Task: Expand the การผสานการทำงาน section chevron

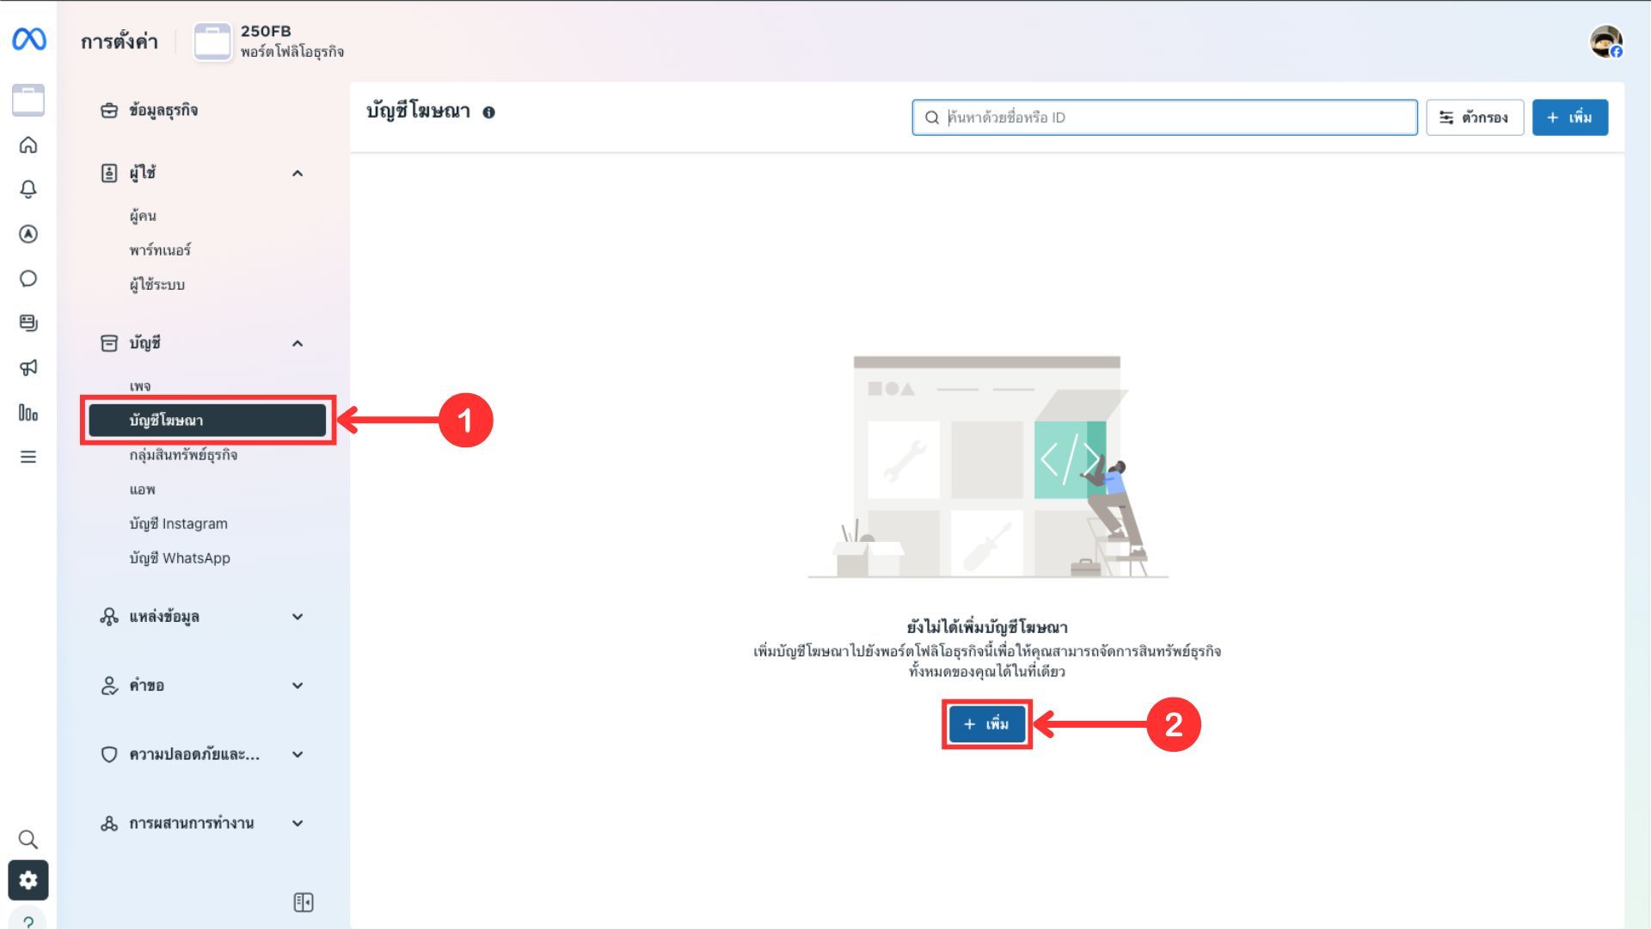Action: tap(298, 823)
